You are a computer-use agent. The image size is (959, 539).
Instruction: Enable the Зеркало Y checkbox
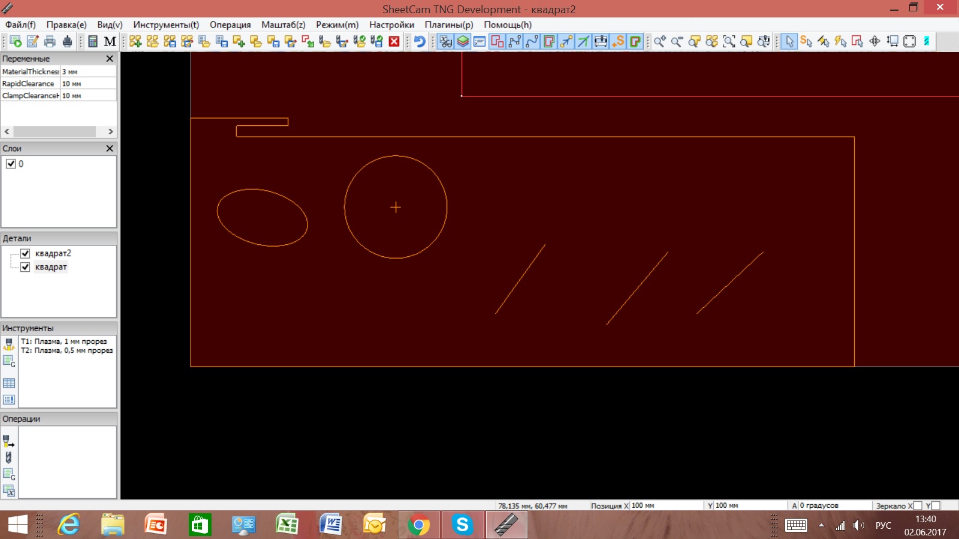936,505
